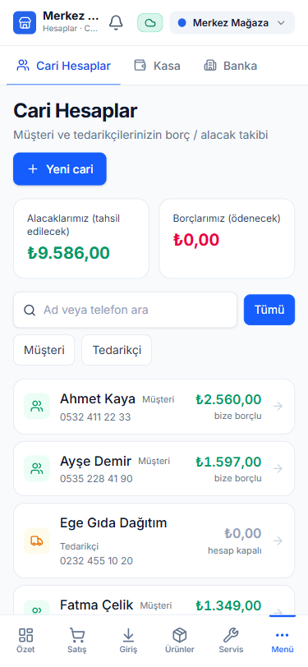Expand the Merkez Mağaza store dropdown
This screenshot has width=308, height=667.
[x=232, y=23]
